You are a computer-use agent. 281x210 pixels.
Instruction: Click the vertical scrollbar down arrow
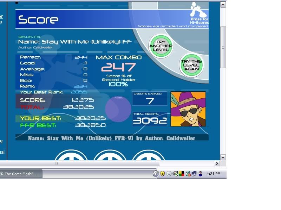point(223,157)
